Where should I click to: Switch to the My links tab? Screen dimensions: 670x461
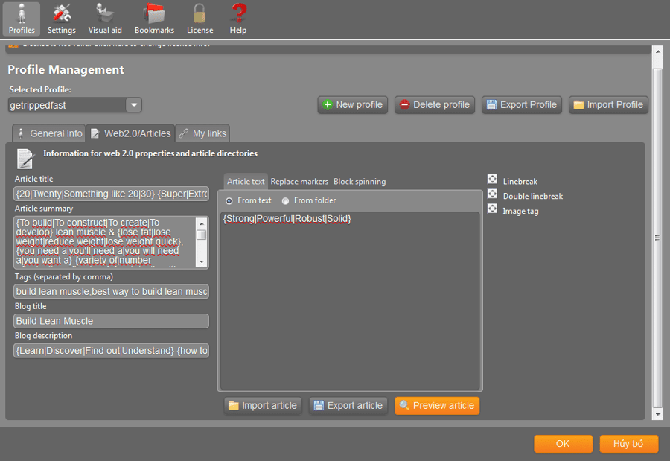[x=202, y=133]
